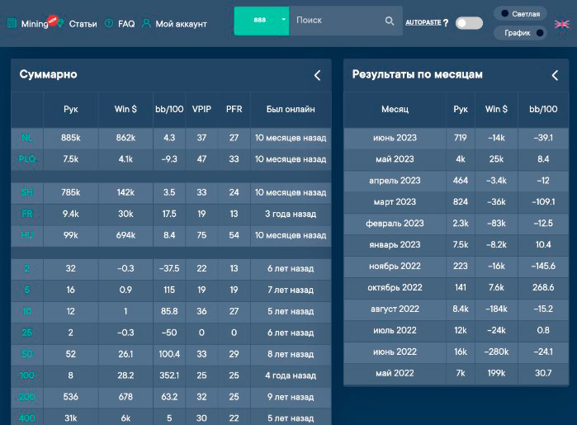Open the 888 poker room dropdown
Image resolution: width=577 pixels, height=425 pixels.
pos(283,20)
